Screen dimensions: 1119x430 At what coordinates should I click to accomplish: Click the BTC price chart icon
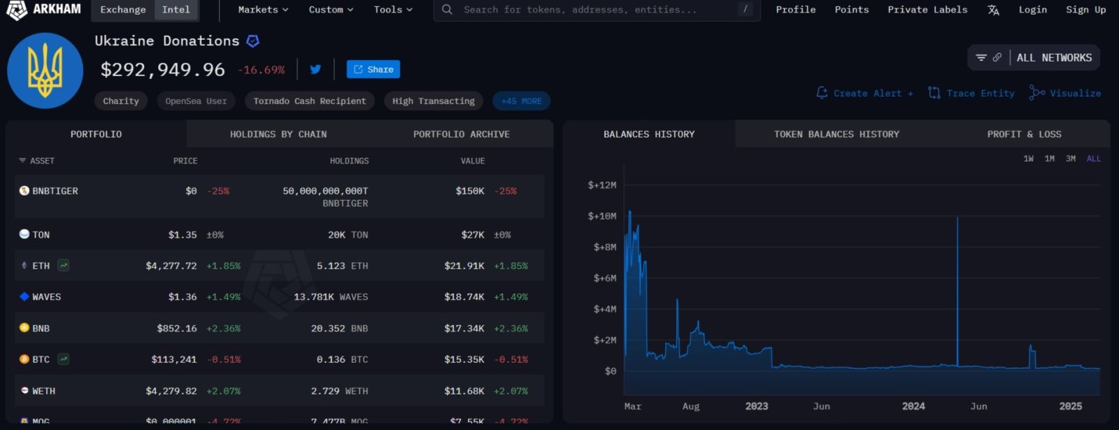[64, 359]
